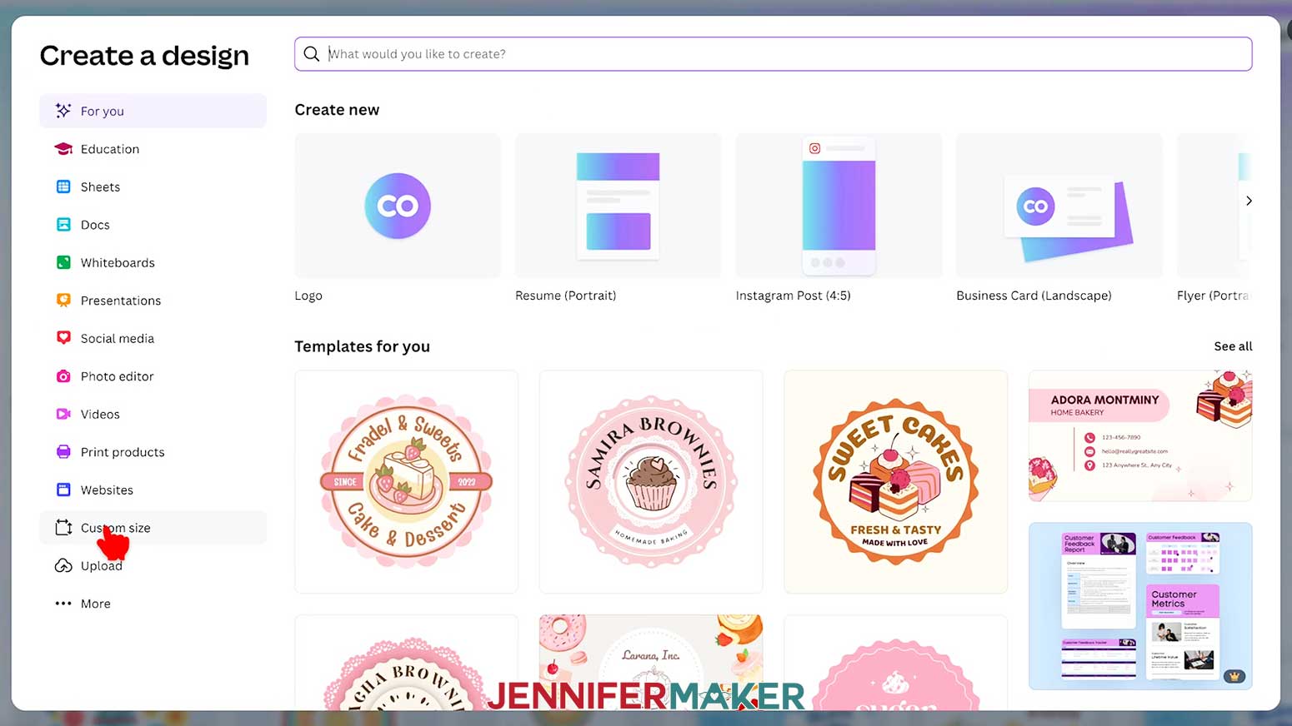Open Social media category

click(153, 338)
